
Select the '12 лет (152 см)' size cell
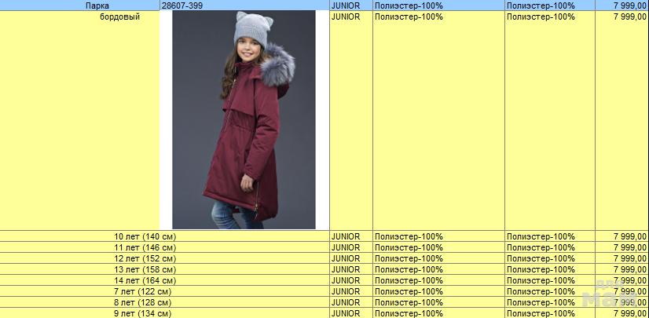click(x=145, y=258)
